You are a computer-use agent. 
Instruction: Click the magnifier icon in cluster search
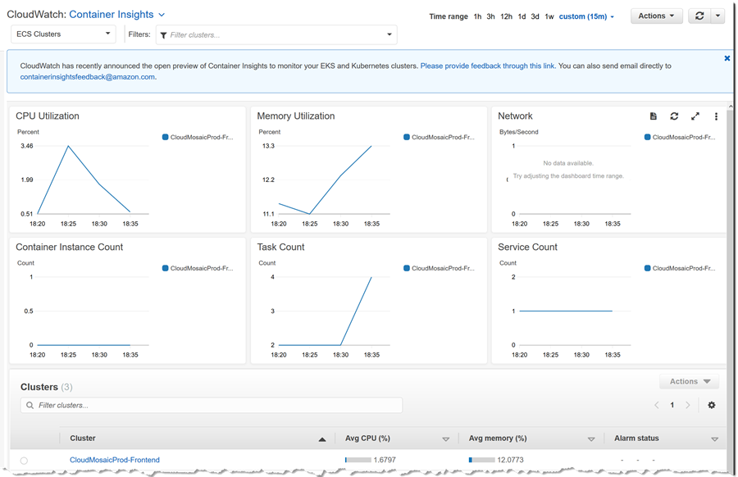pos(30,405)
